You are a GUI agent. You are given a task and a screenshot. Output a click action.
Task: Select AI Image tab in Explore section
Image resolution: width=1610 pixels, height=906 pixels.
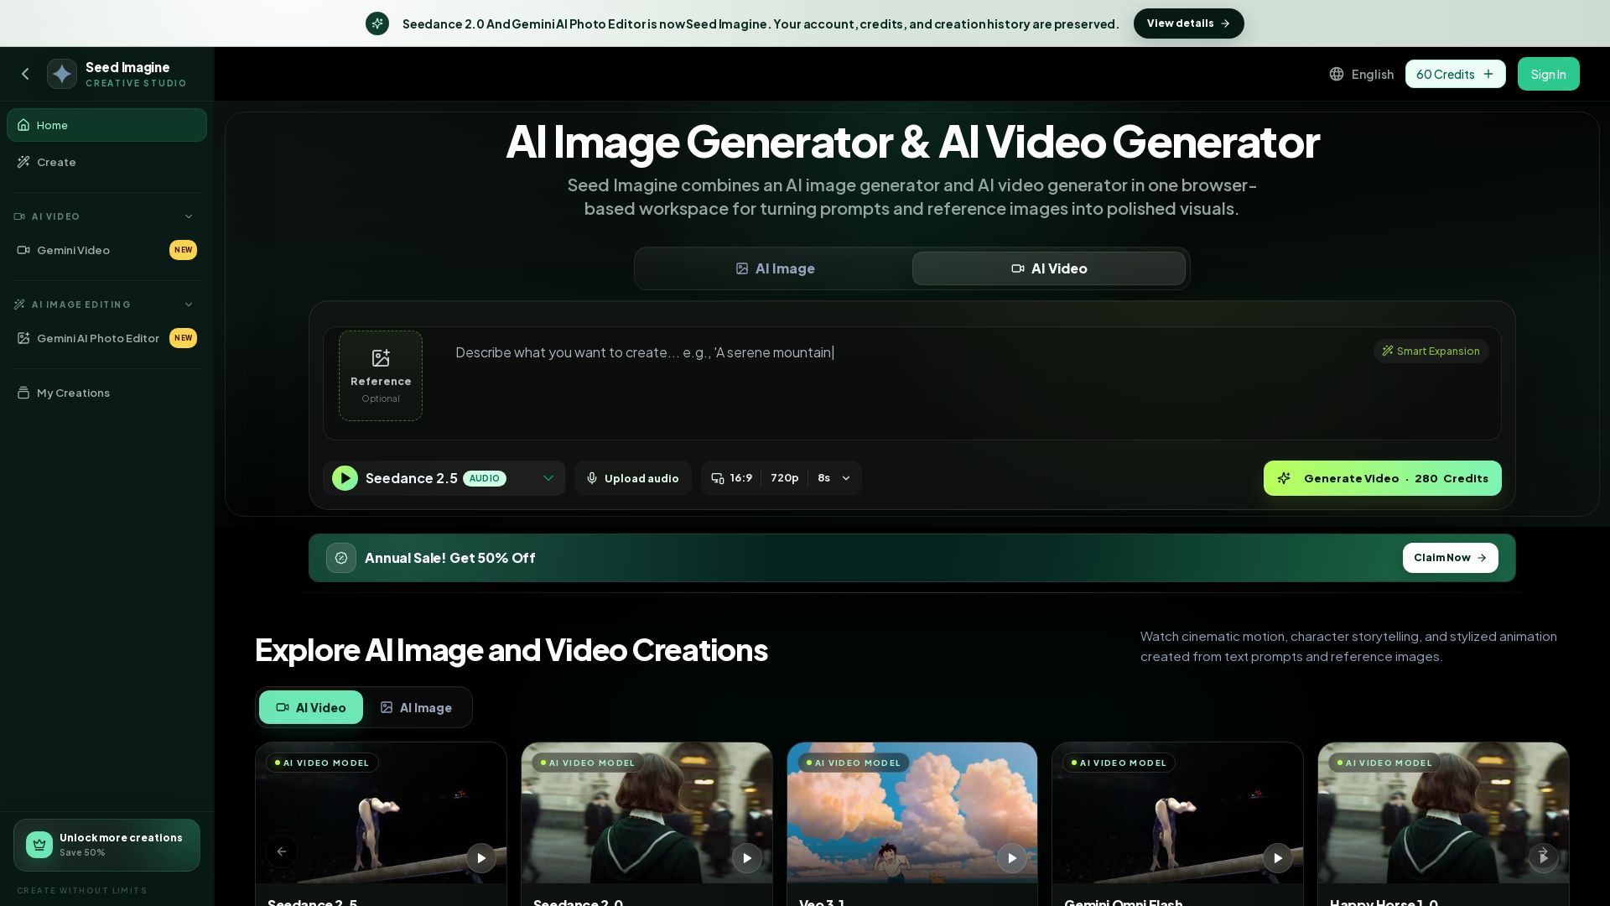[417, 707]
